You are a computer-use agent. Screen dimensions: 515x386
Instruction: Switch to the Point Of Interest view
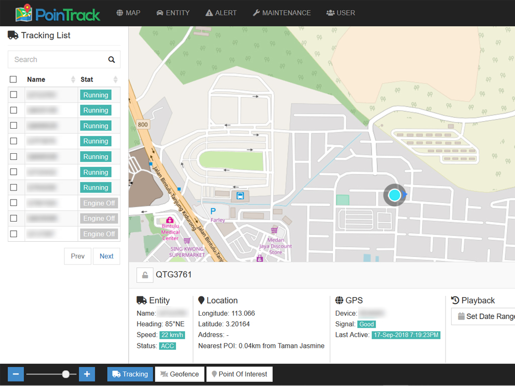(239, 374)
